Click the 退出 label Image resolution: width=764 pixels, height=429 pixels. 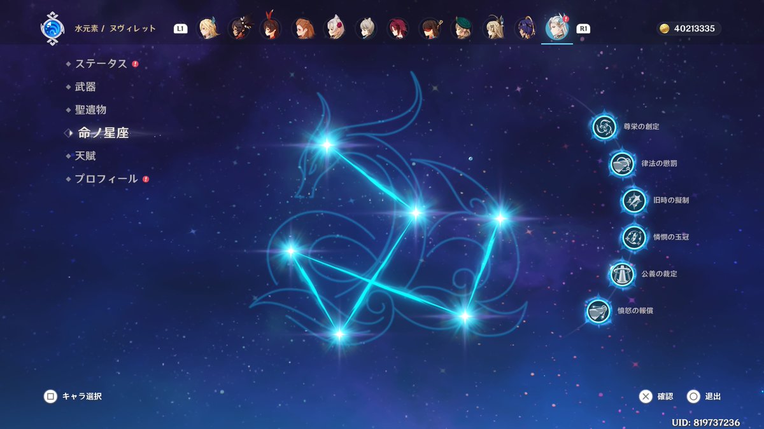click(713, 397)
